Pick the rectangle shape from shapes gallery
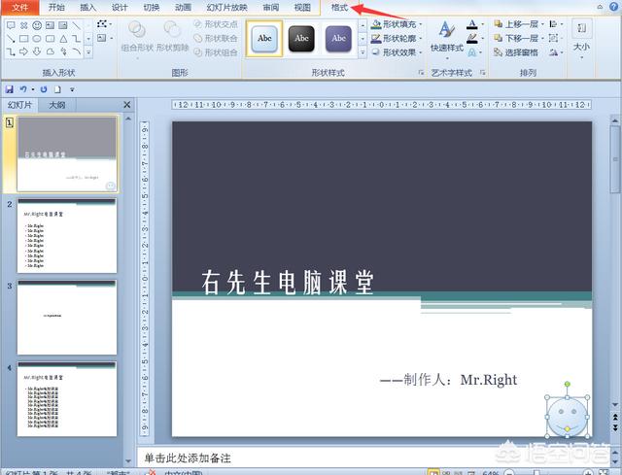Viewport: 622px width, 475px height. 23,39
